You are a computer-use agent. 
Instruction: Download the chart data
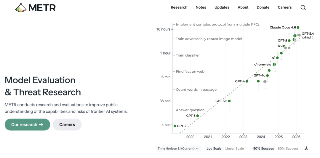[x=306, y=149]
